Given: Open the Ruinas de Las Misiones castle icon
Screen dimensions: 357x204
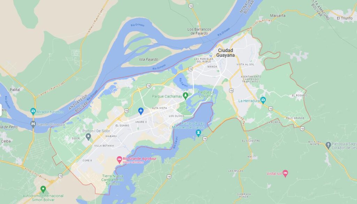Looking at the screenshot, I should pos(198,133).
